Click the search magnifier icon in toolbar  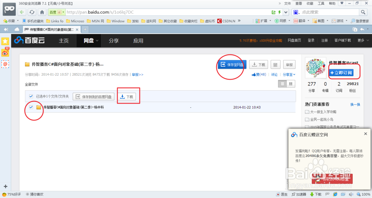363,12
